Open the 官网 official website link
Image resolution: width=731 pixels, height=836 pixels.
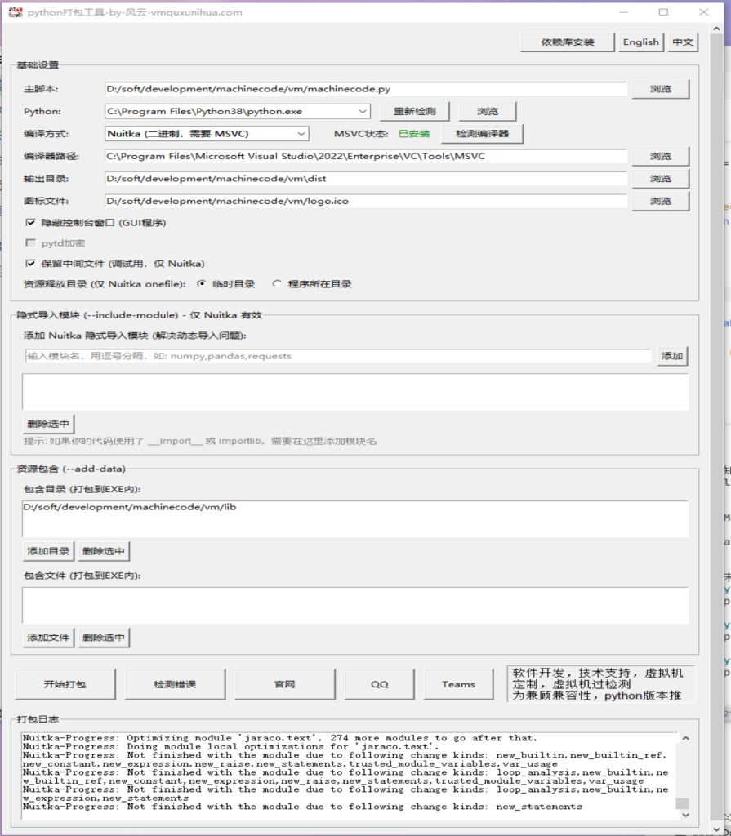pos(284,684)
